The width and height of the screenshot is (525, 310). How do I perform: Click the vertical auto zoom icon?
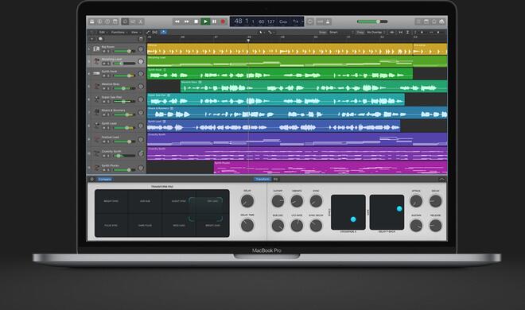tap(407, 32)
